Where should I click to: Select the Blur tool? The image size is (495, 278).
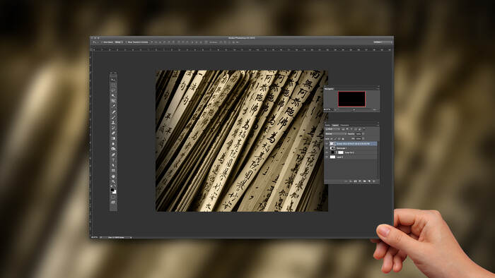point(113,143)
